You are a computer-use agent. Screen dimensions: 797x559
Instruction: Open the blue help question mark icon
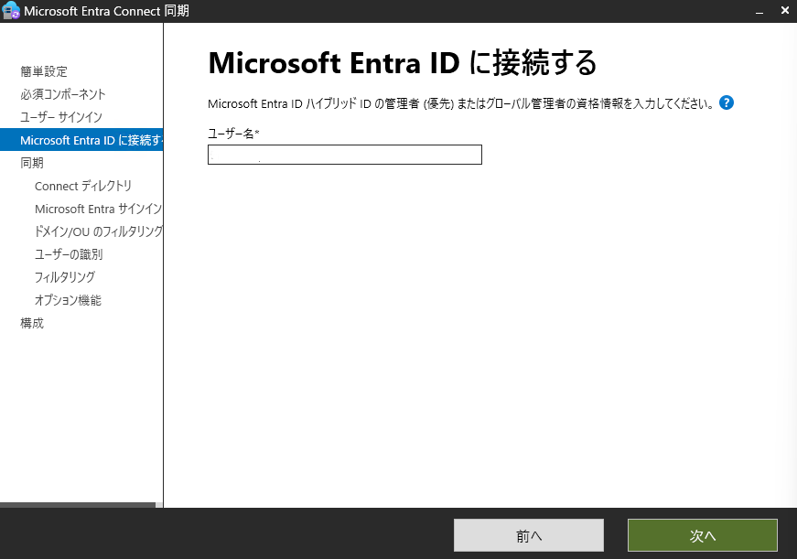(726, 102)
